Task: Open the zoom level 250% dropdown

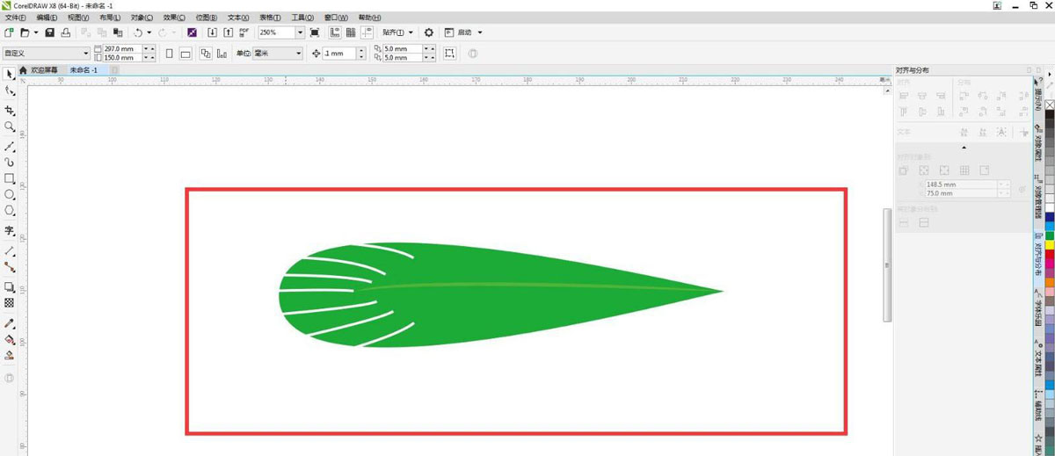Action: [x=300, y=33]
